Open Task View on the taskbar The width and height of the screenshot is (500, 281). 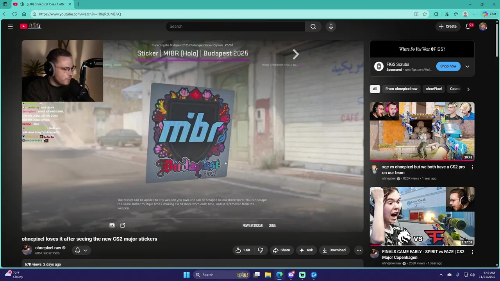tap(257, 275)
